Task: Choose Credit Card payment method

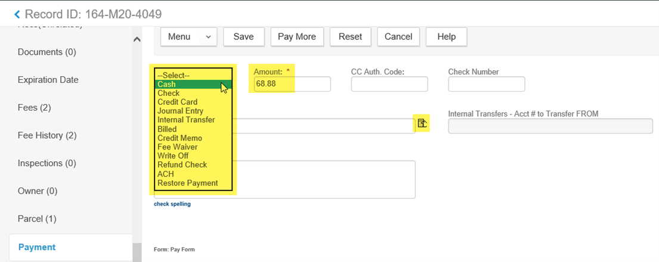Action: [x=177, y=102]
